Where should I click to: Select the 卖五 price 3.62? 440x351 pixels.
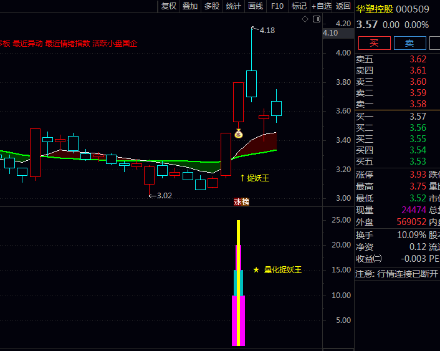tap(418, 59)
